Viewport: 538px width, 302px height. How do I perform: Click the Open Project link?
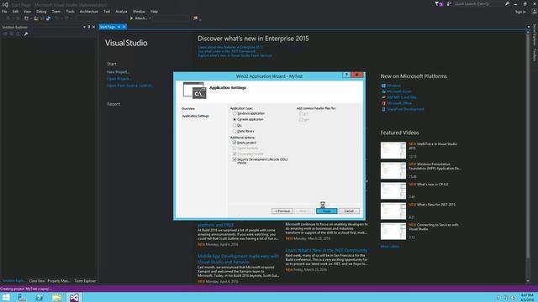(119, 79)
